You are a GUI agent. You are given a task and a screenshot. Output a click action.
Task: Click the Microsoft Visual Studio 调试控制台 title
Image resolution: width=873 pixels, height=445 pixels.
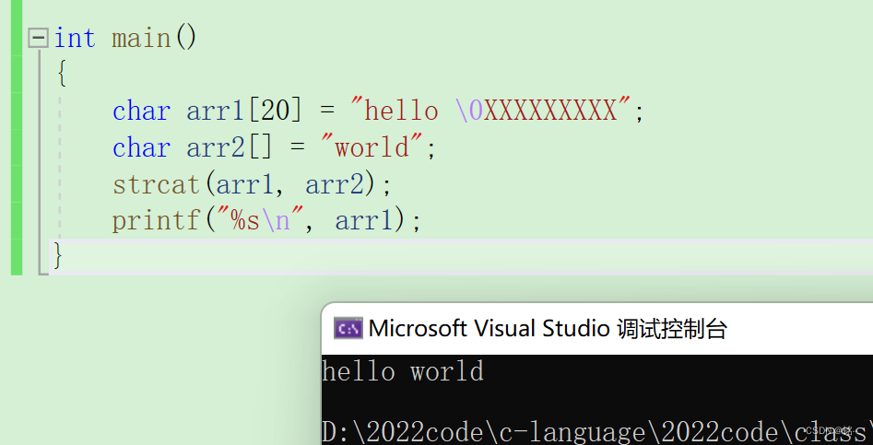tap(548, 328)
